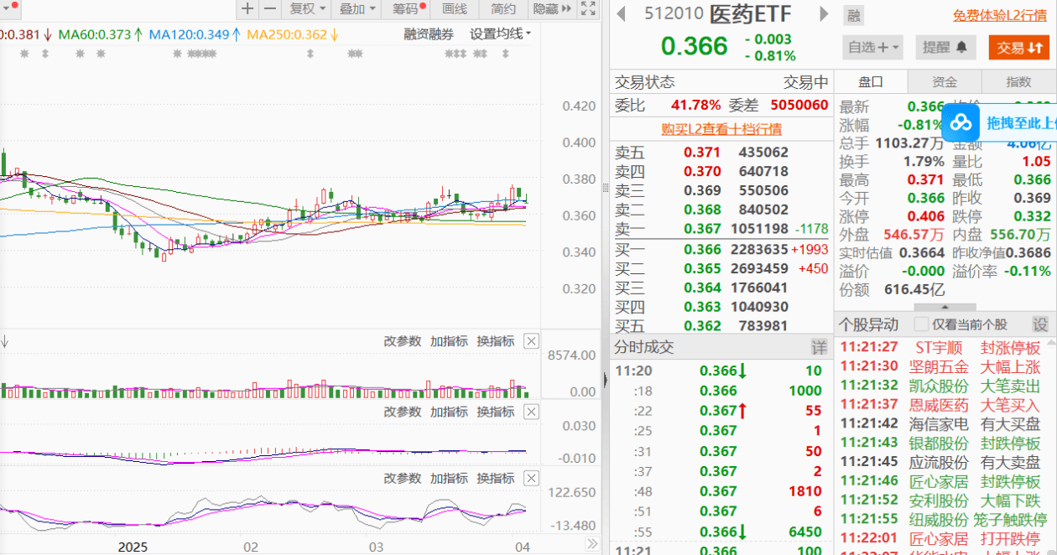Open 设置均线 moving average settings
Viewport: 1057px width, 555px height.
500,34
